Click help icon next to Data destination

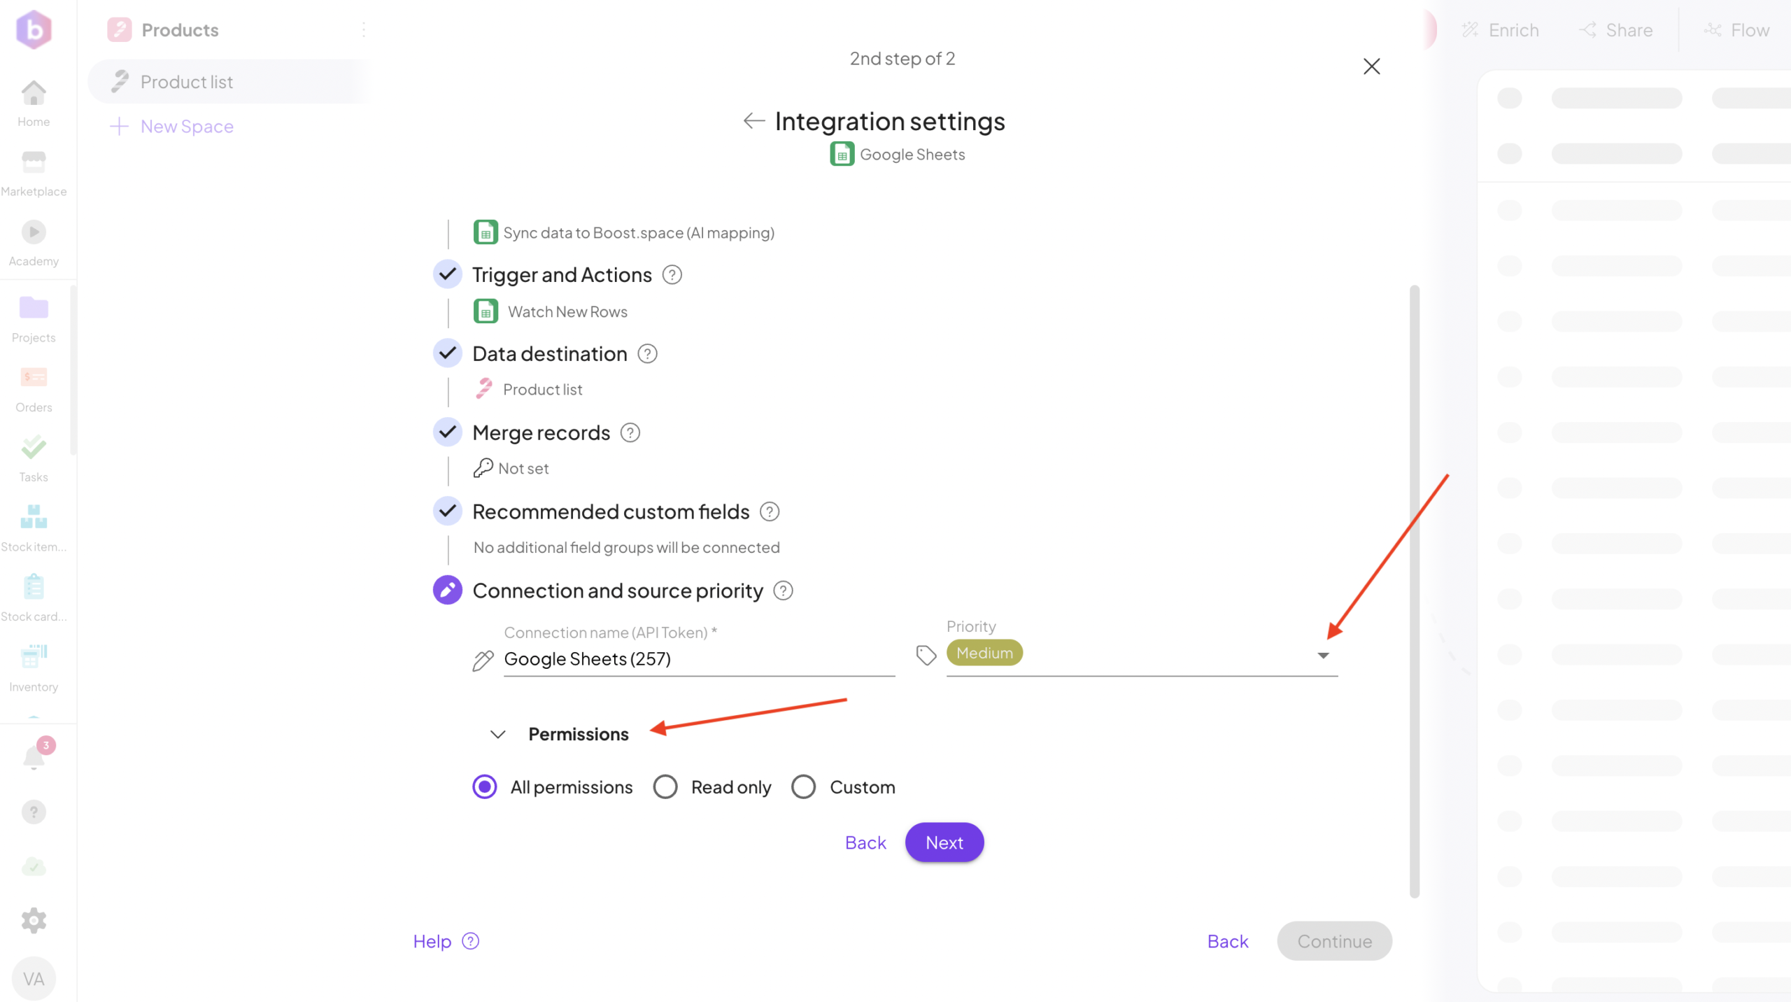pos(647,354)
